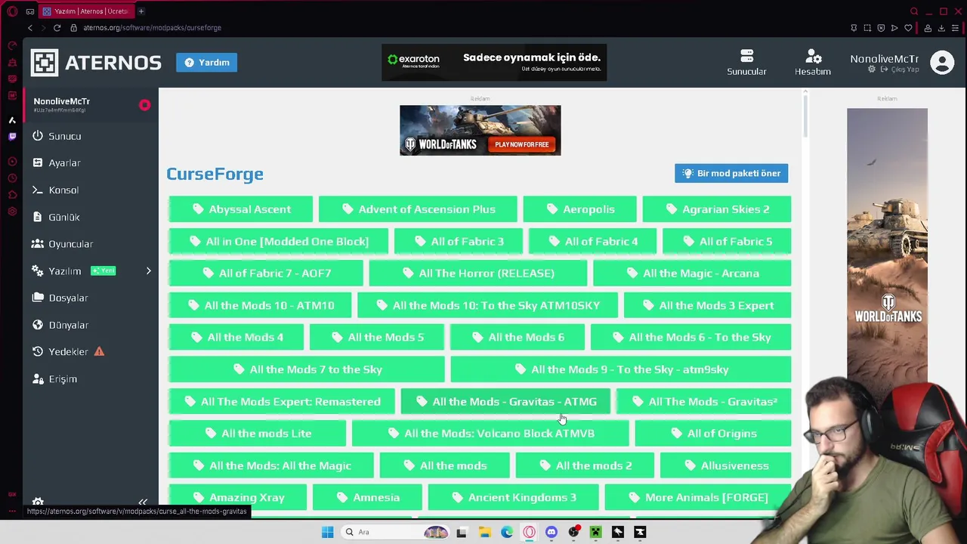Screen dimensions: 967x544
Task: Select All the Mods 9 - To the Sky
Action: [621, 369]
